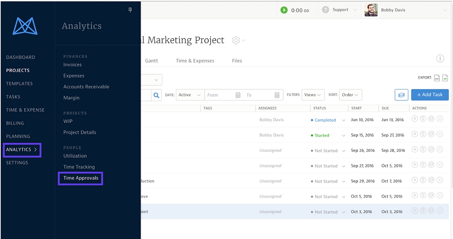Switch to the Gantt tab

coord(151,61)
